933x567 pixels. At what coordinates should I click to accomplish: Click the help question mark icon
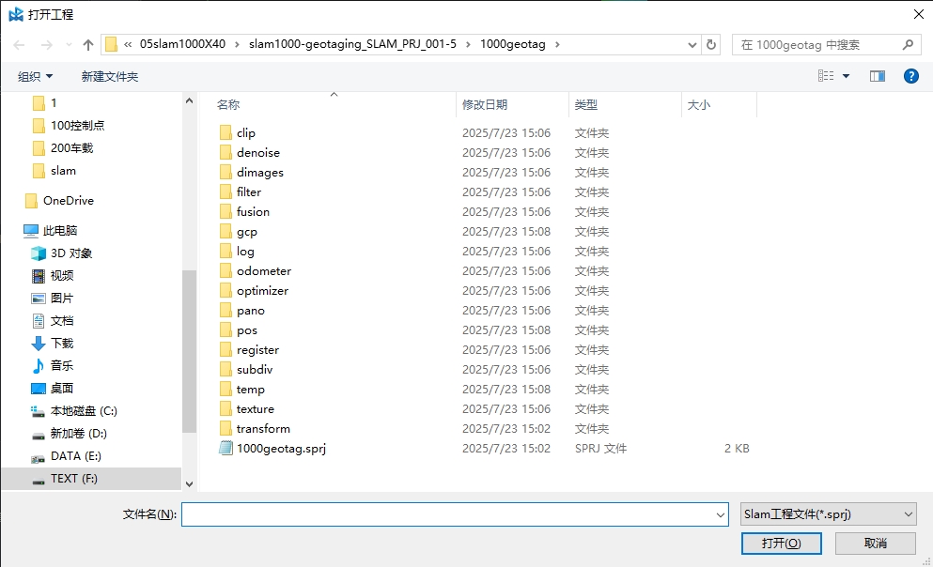pyautogui.click(x=910, y=76)
